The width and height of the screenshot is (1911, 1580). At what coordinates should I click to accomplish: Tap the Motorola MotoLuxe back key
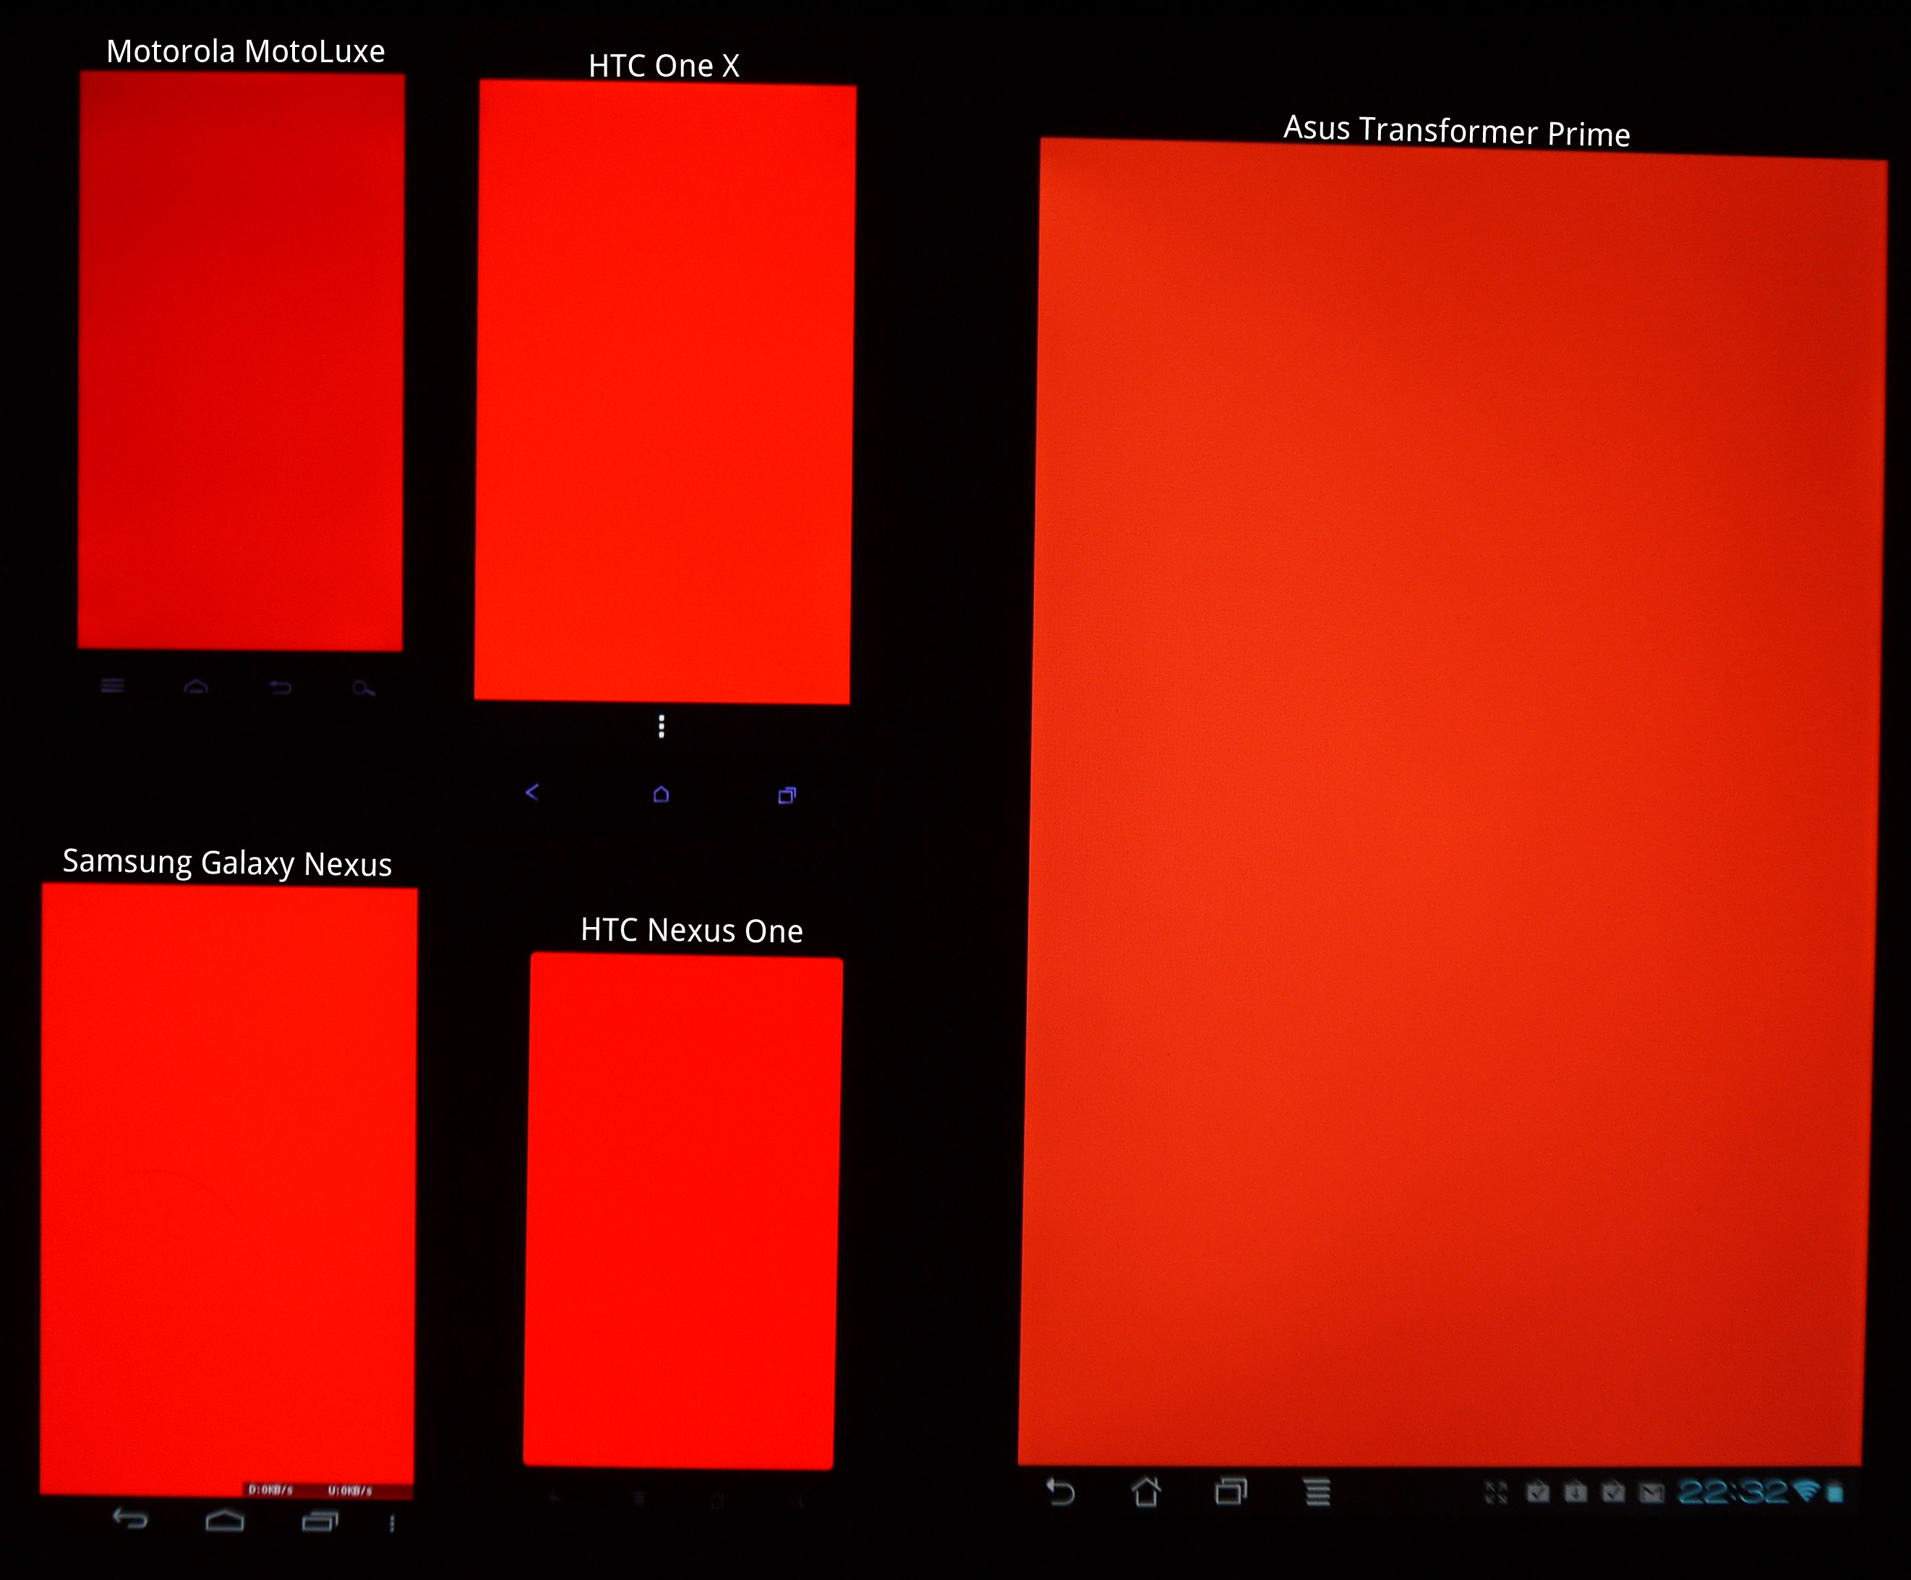pos(281,687)
